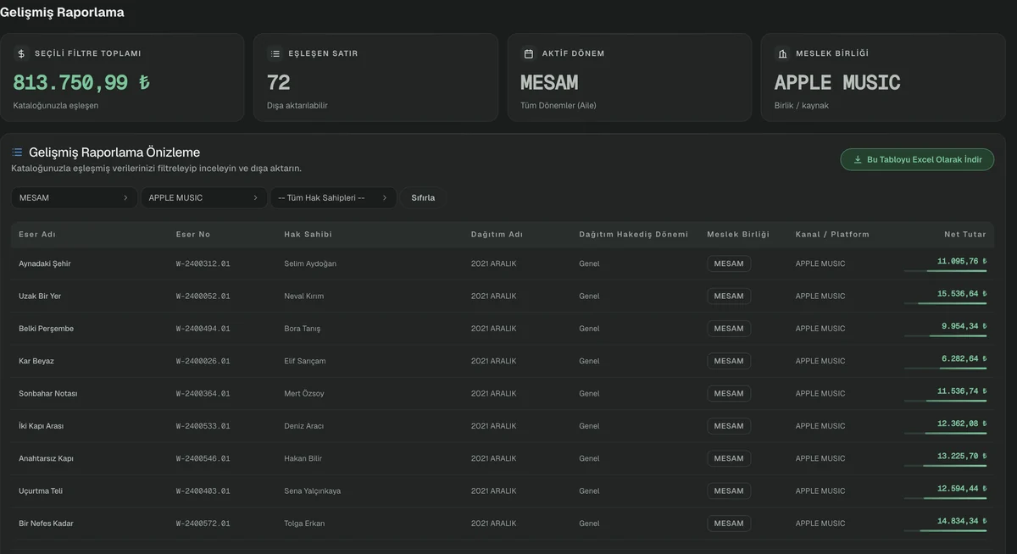1017x554 pixels.
Task: Click the list icon beside Gelişmiş Raporlama Önizleme
Action: [x=17, y=152]
